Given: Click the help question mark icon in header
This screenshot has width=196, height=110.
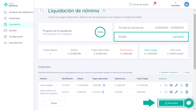Looking at the screenshot, I should (130, 4).
